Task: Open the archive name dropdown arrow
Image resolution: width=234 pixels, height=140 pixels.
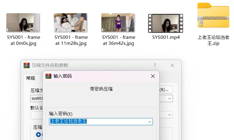Action: [x=170, y=98]
